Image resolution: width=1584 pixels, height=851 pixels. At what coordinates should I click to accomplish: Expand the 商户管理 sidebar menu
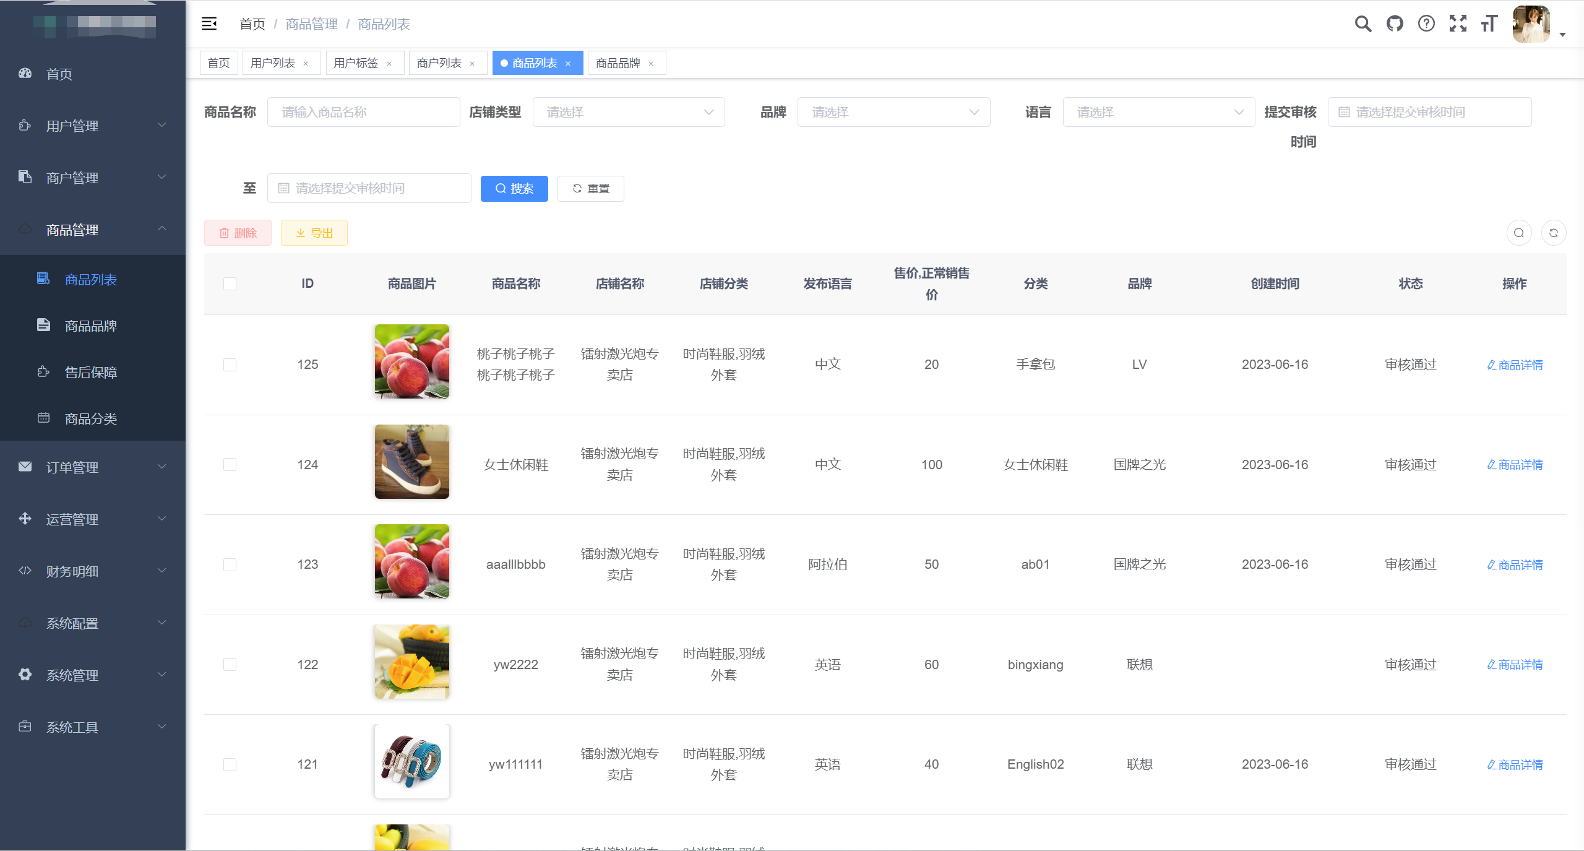coord(93,178)
